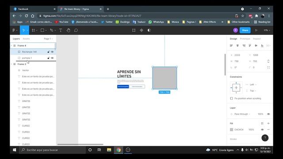283x159 pixels.
Task: Align right icon in Design panel
Action: click(x=244, y=45)
